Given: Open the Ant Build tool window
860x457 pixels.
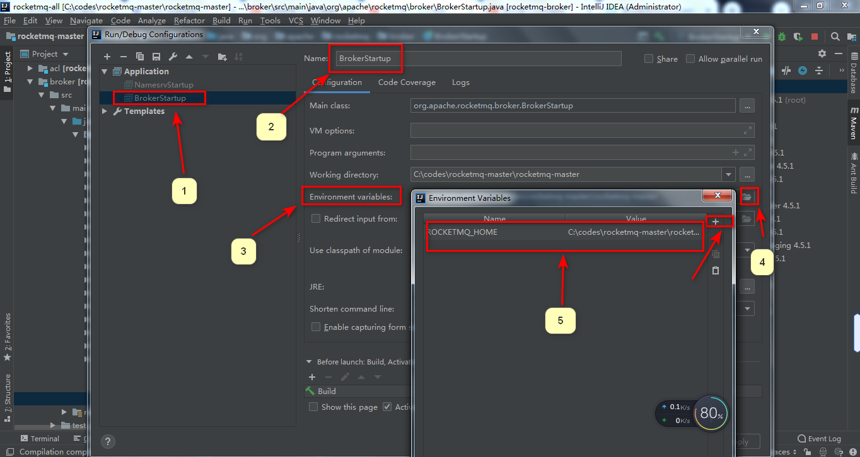Looking at the screenshot, I should (x=853, y=172).
